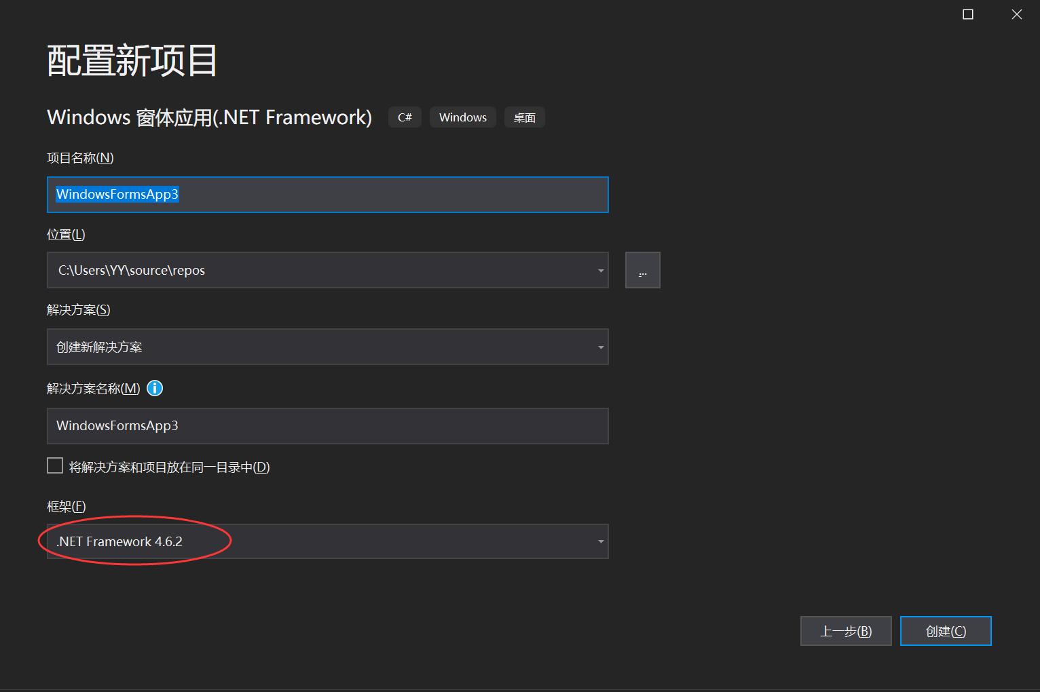Click the 创建新解决方案 combo box

point(327,347)
